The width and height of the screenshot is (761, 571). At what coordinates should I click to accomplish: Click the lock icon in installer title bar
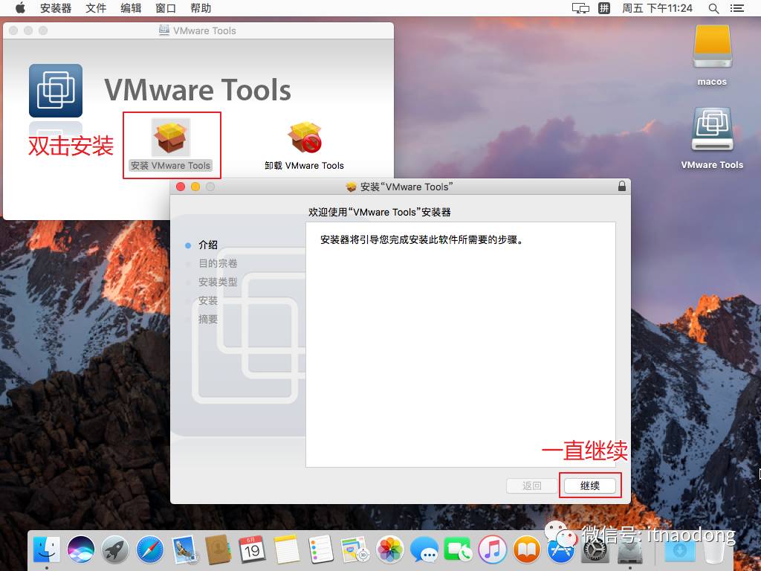click(x=621, y=186)
